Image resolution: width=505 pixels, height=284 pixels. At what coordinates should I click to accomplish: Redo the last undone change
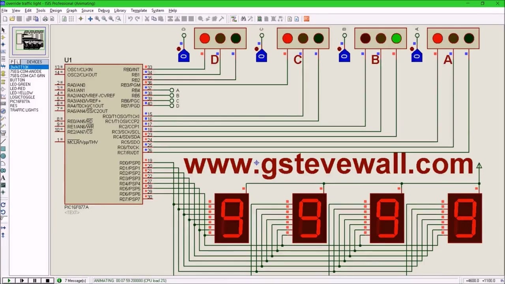pos(137,19)
